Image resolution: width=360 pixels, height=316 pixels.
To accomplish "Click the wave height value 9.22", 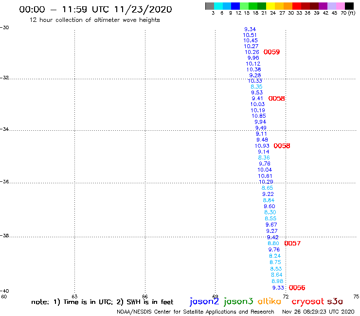I will 268,194.
